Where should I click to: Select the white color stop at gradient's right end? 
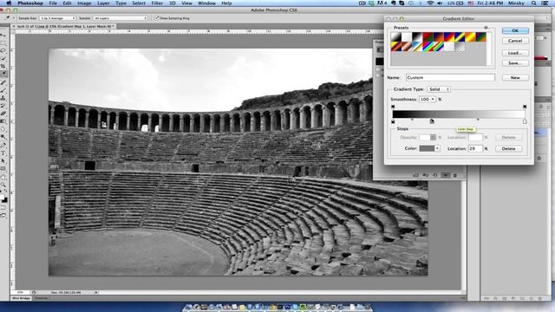(525, 121)
